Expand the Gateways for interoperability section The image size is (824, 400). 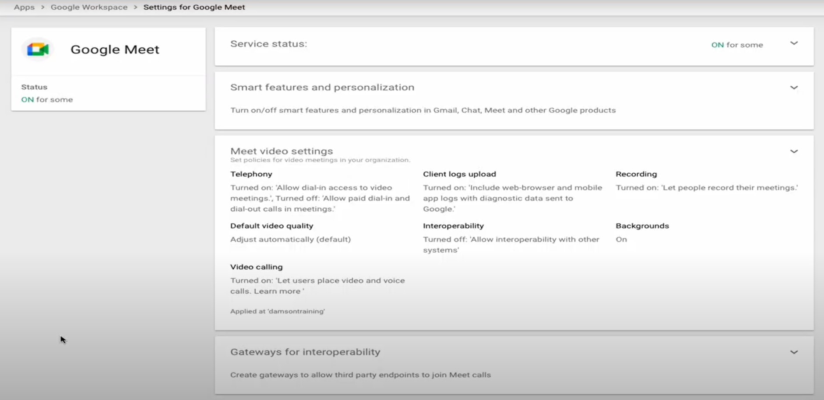(794, 351)
